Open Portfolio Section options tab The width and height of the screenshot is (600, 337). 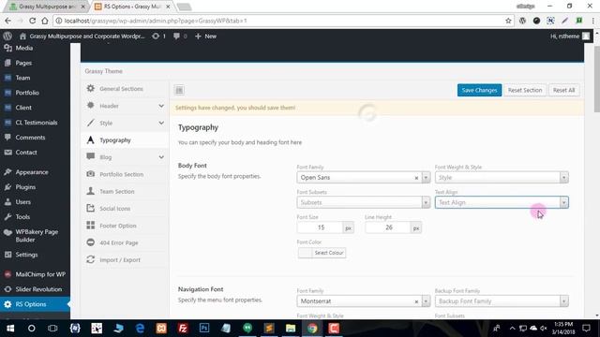pos(125,174)
